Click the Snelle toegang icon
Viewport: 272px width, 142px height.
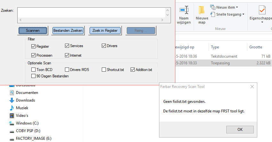pyautogui.click(x=213, y=14)
